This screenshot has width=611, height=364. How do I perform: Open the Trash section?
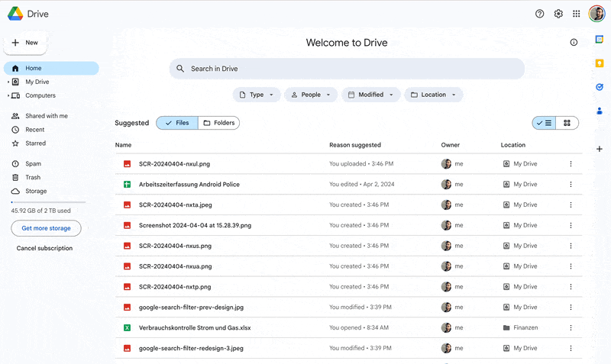(33, 177)
